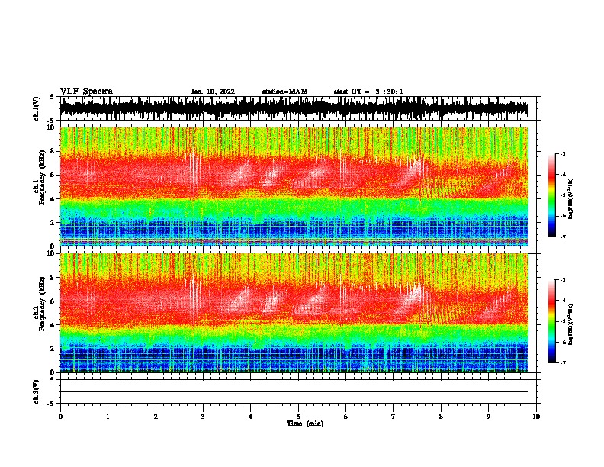Click the time-axis tick label "4"
The height and width of the screenshot is (467, 604).
pyautogui.click(x=251, y=417)
